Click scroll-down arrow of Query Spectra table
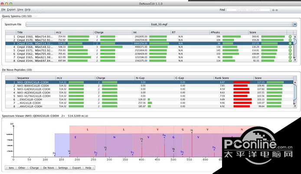This screenshot has width=301, height=174. tap(295, 60)
